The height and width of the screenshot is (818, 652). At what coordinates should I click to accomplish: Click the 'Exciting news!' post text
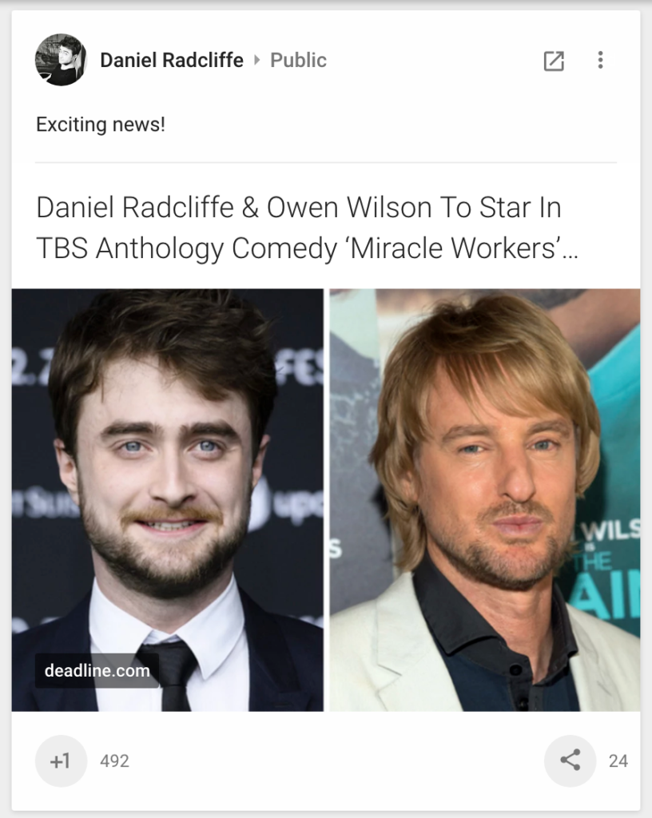pyautogui.click(x=101, y=124)
